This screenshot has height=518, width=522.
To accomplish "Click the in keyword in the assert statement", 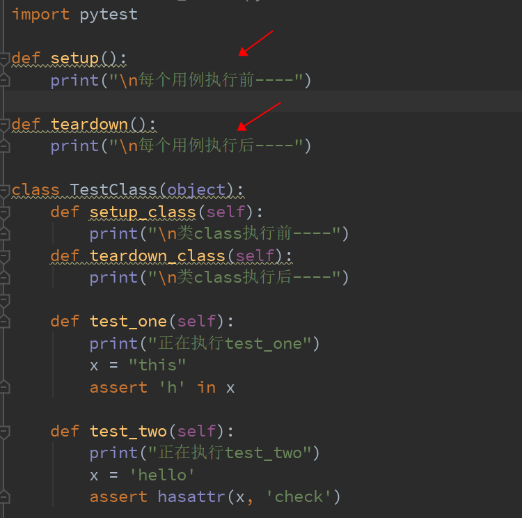I will point(206,387).
